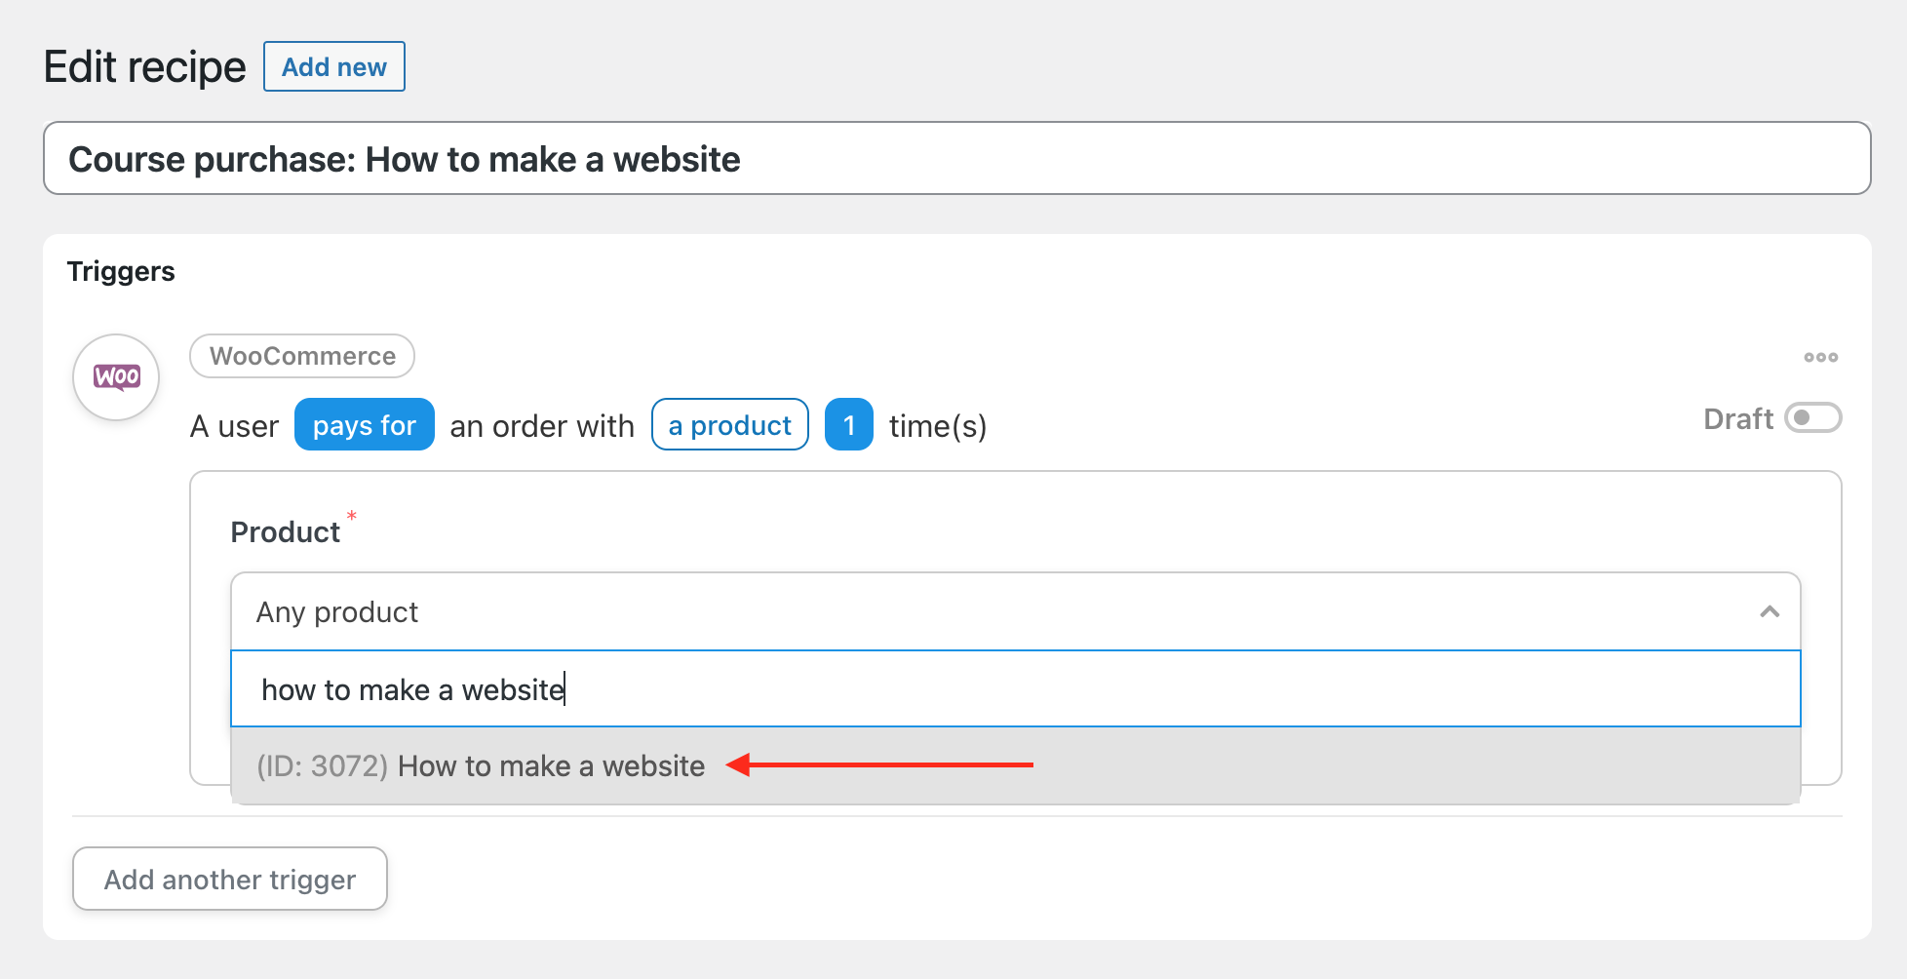Collapse the Product dropdown with chevron arrow
The image size is (1907, 979).
pyautogui.click(x=1770, y=611)
